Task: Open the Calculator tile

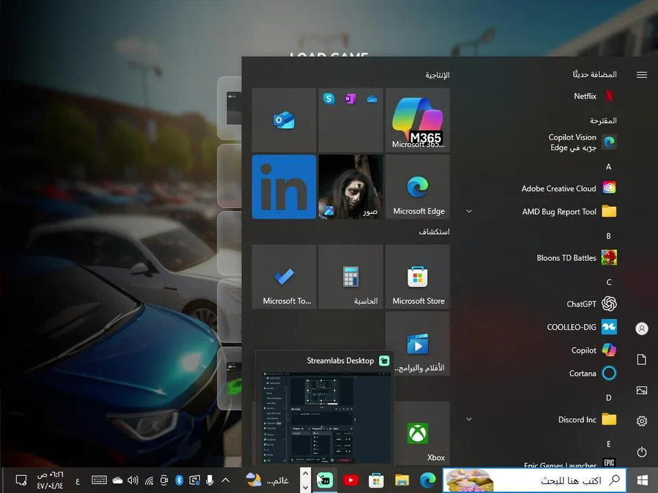Action: (x=350, y=277)
